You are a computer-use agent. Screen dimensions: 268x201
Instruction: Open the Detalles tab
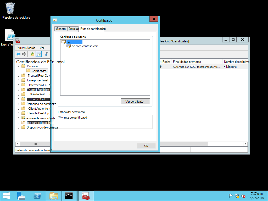(74, 29)
